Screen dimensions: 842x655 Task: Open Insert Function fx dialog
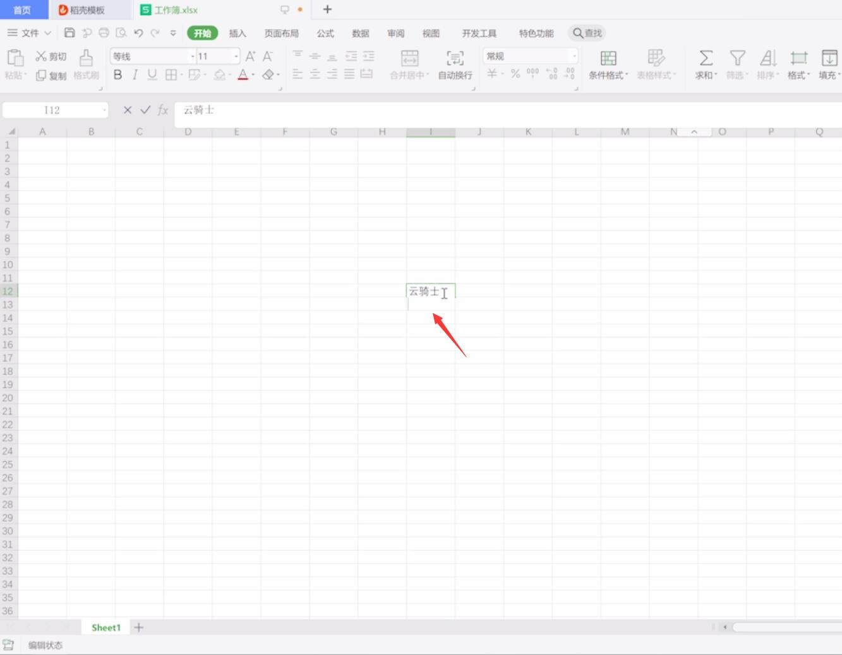click(x=163, y=110)
